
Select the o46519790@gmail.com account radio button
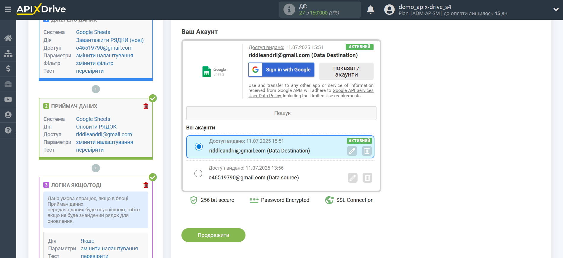coord(198,173)
